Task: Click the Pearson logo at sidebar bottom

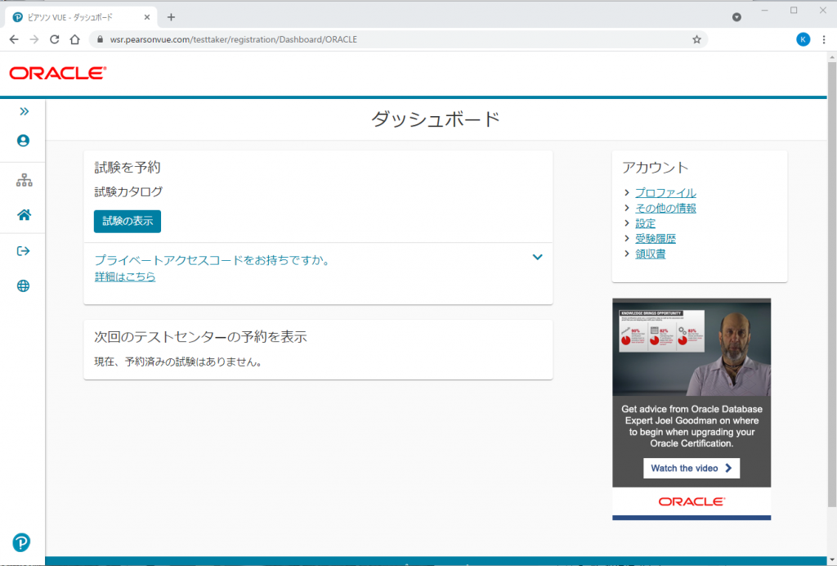Action: [x=22, y=542]
